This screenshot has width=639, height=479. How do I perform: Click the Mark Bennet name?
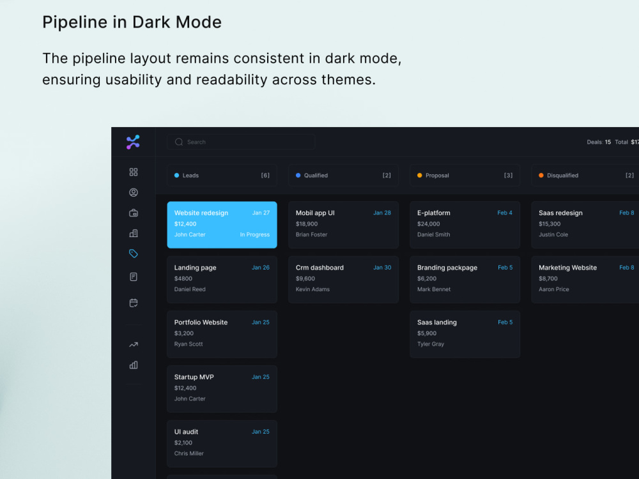(x=434, y=289)
